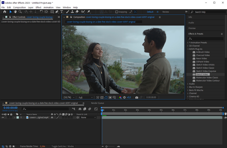The image size is (227, 148).
Task: Expand the Boris FX Mocha category
Action: pos(188,90)
